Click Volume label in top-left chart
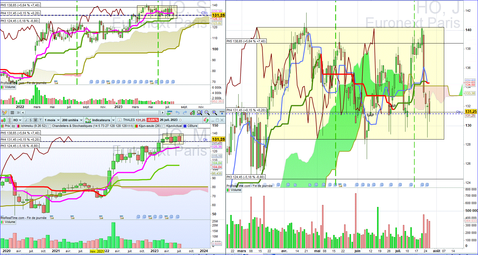Image resolution: width=478 pixels, height=255 pixels. tap(10, 87)
